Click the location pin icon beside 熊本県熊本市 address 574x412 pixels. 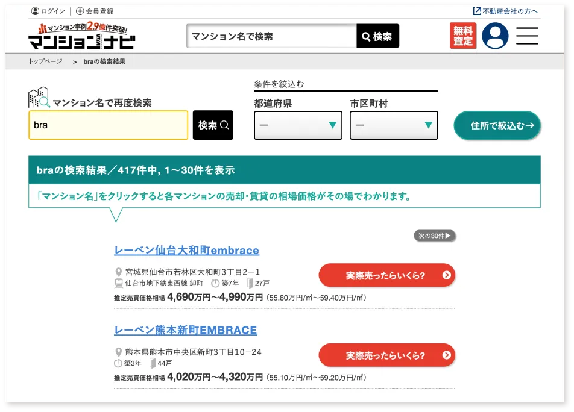point(119,352)
